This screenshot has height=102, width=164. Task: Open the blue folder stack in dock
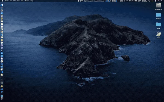(2, 96)
